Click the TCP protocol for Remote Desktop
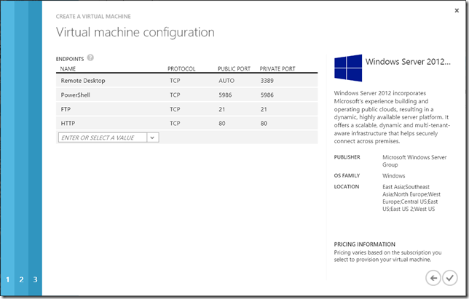This screenshot has width=469, height=299. click(175, 81)
